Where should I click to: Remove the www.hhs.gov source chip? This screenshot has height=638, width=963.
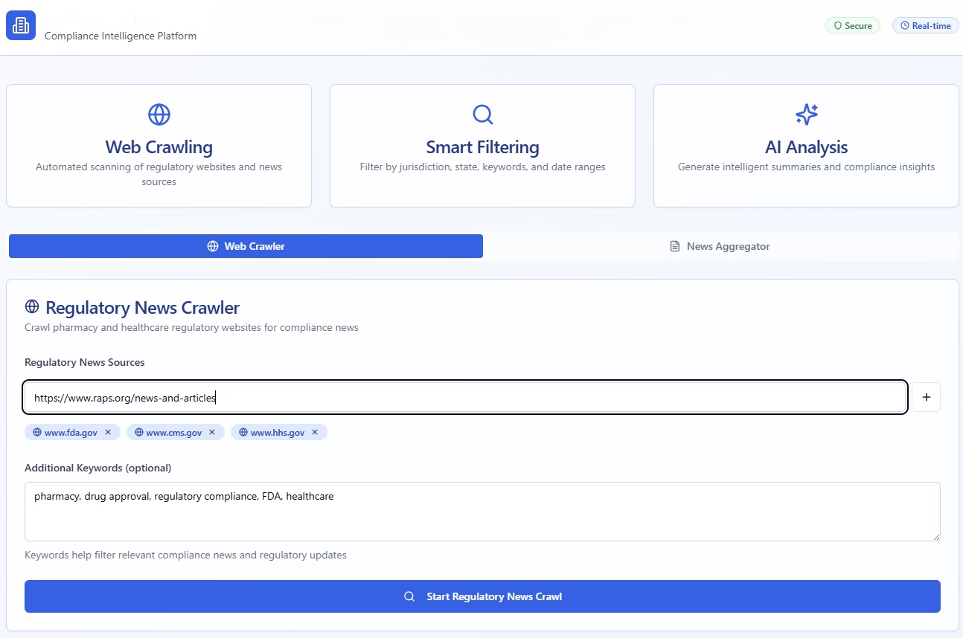click(x=315, y=432)
